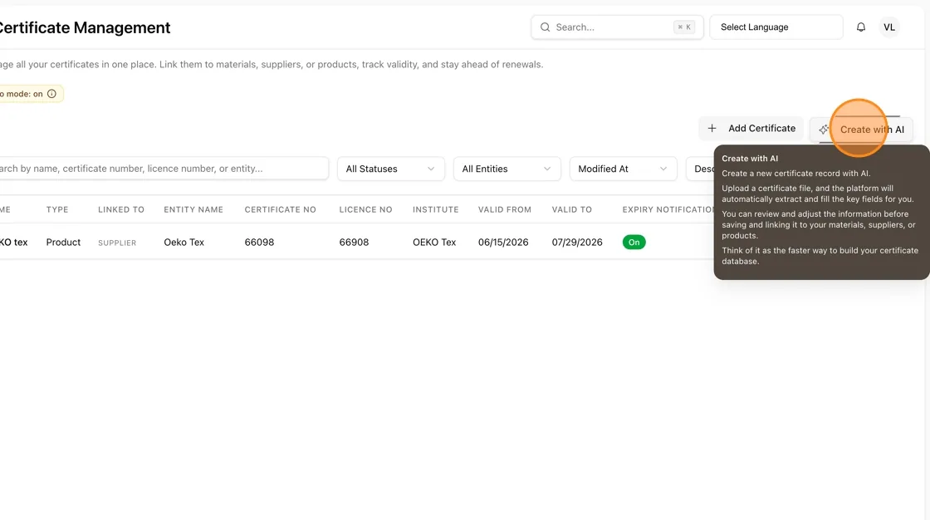930x520 pixels.
Task: Click the Oeko Tex entity name
Action: [184, 243]
